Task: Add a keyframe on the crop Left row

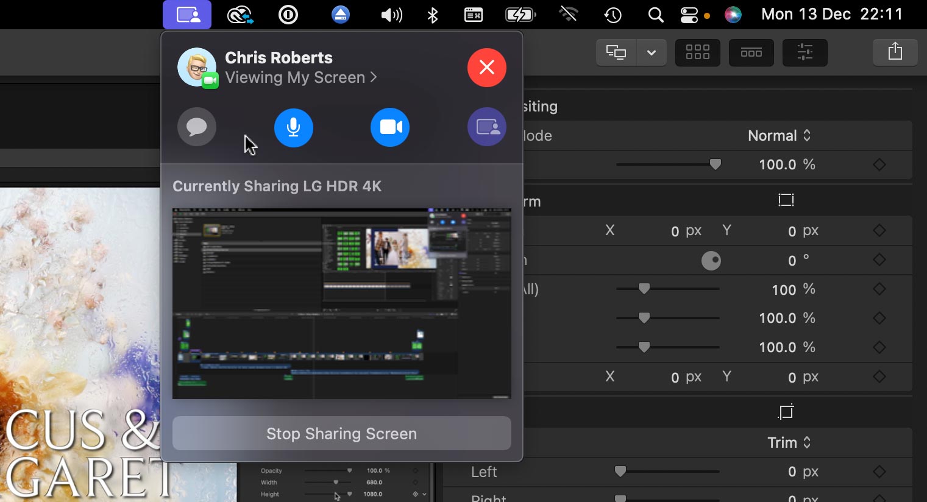Action: [x=879, y=472]
